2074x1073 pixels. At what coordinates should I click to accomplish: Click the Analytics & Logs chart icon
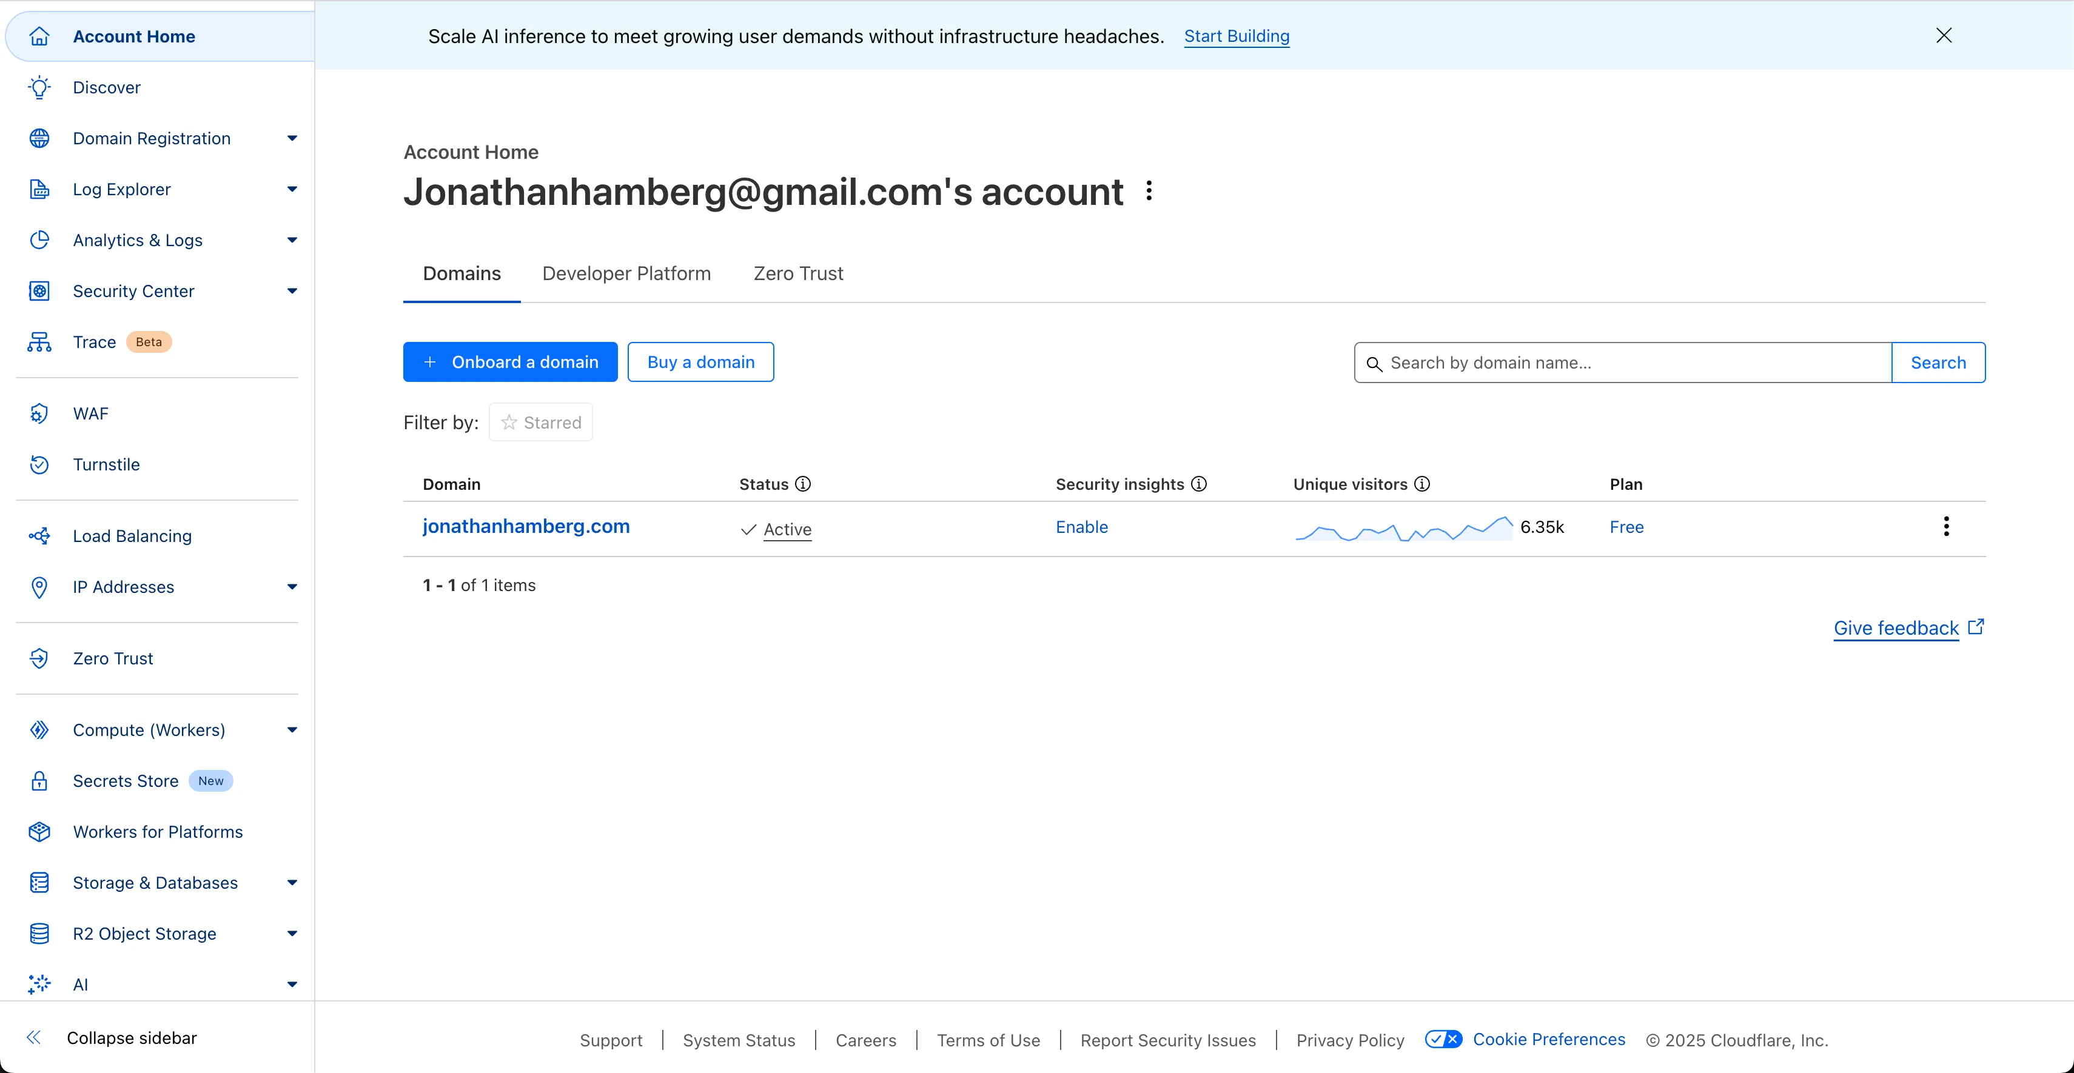tap(39, 240)
